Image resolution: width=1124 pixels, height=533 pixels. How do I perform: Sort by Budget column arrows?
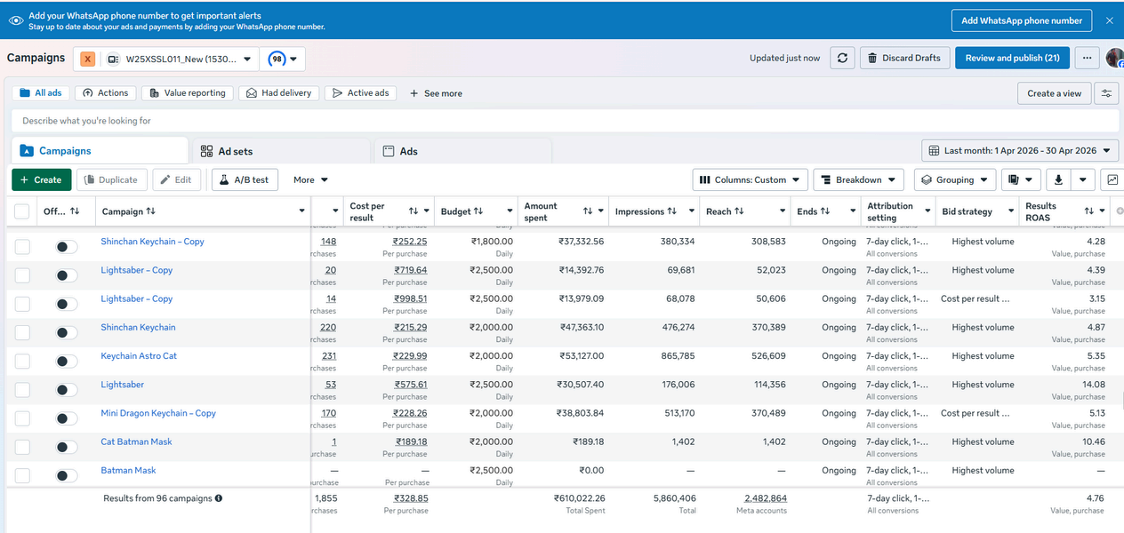point(478,211)
